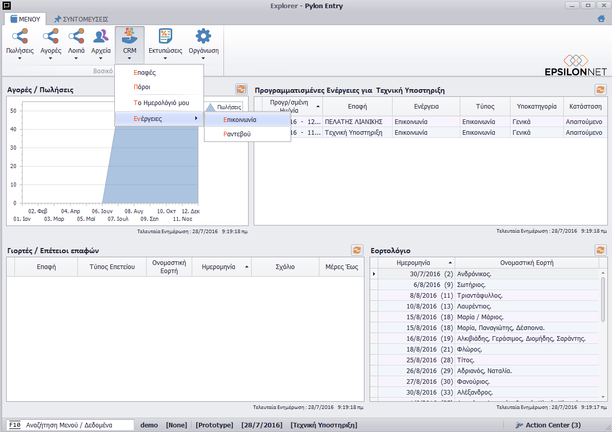This screenshot has width=612, height=432.
Task: Click the [Τεχνική Υποστήριξη] status bar entry
Action: point(324,425)
